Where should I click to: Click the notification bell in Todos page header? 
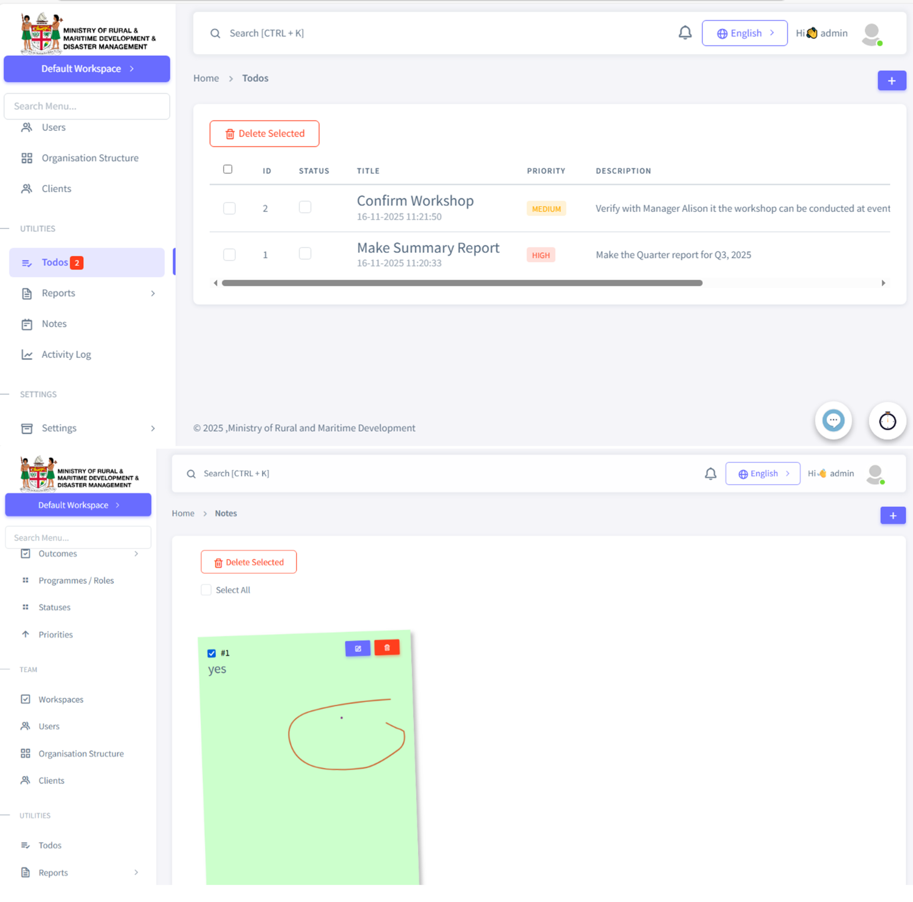click(685, 32)
